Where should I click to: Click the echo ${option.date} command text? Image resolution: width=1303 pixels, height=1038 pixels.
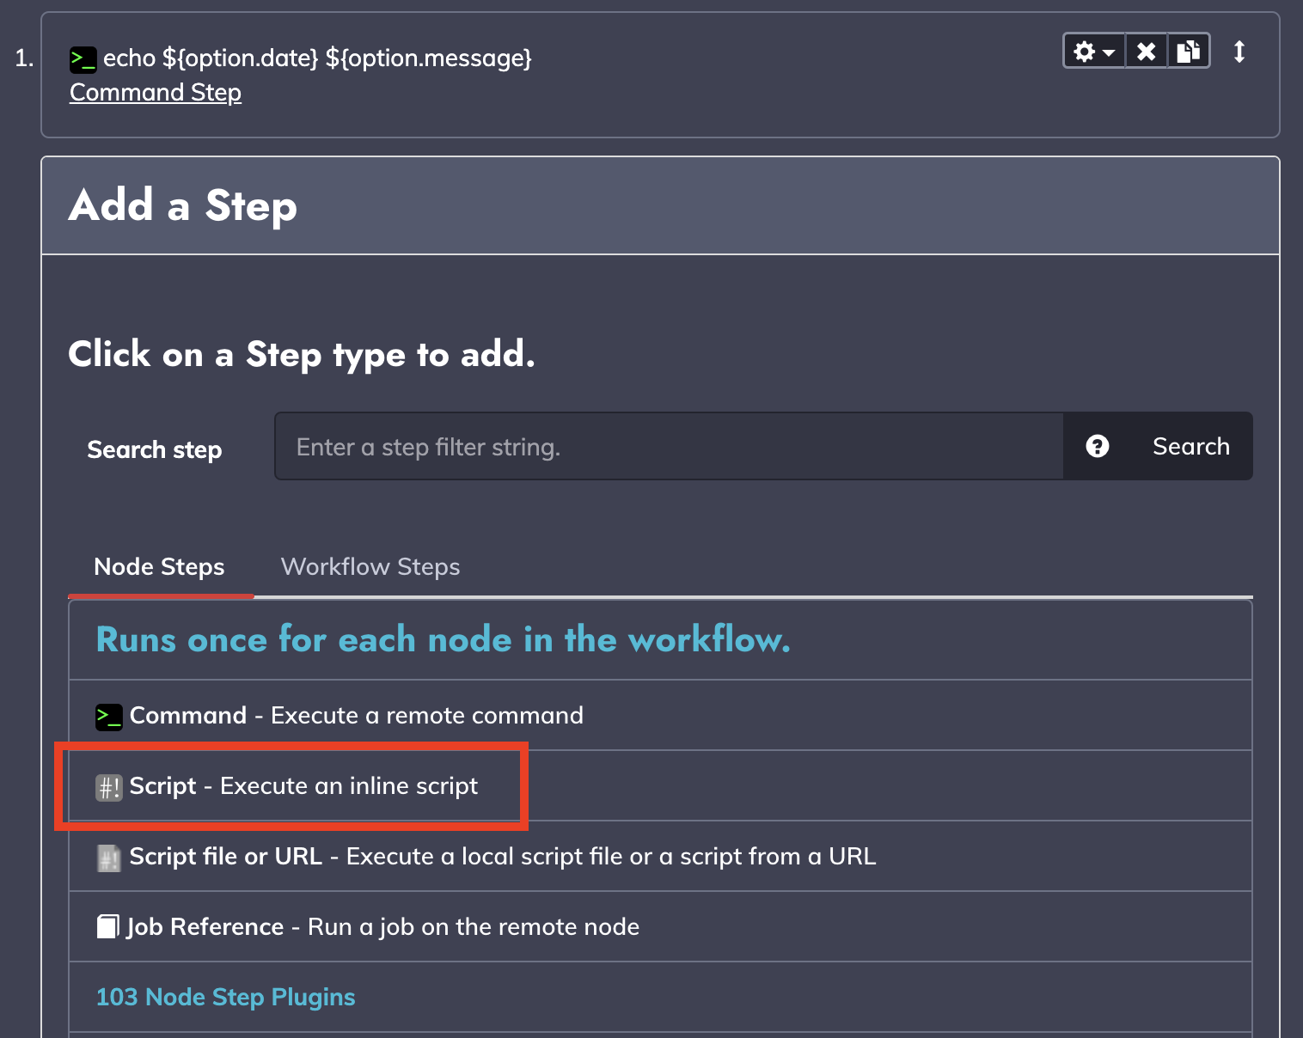tap(317, 58)
